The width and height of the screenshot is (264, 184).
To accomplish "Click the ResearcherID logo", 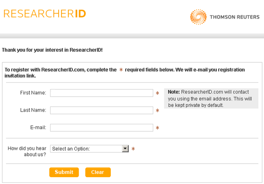I will [45, 14].
